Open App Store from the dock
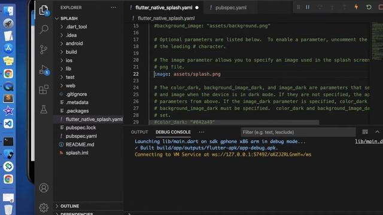The width and height of the screenshot is (383, 215). click(8, 48)
